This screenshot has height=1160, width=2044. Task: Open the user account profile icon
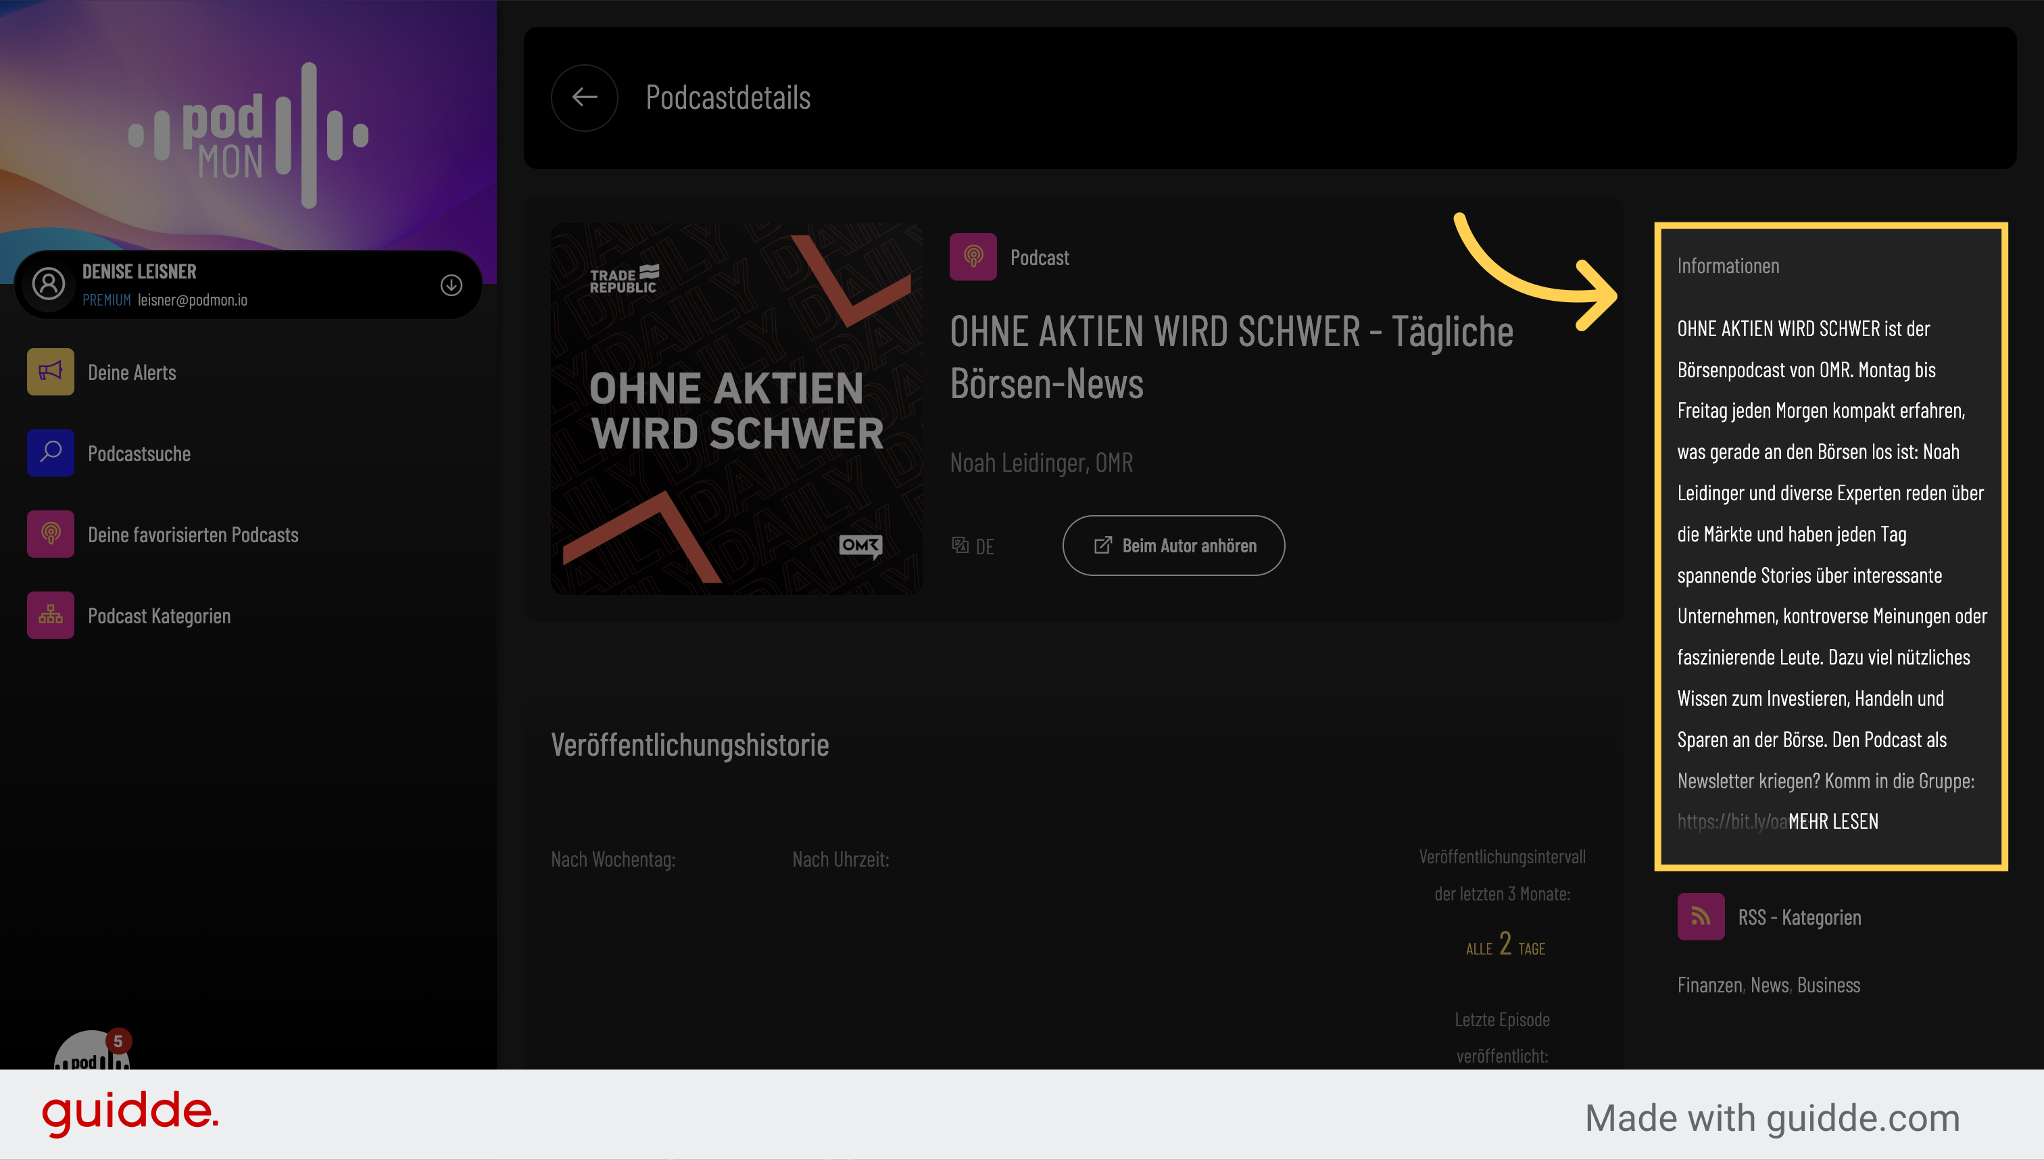pos(49,285)
